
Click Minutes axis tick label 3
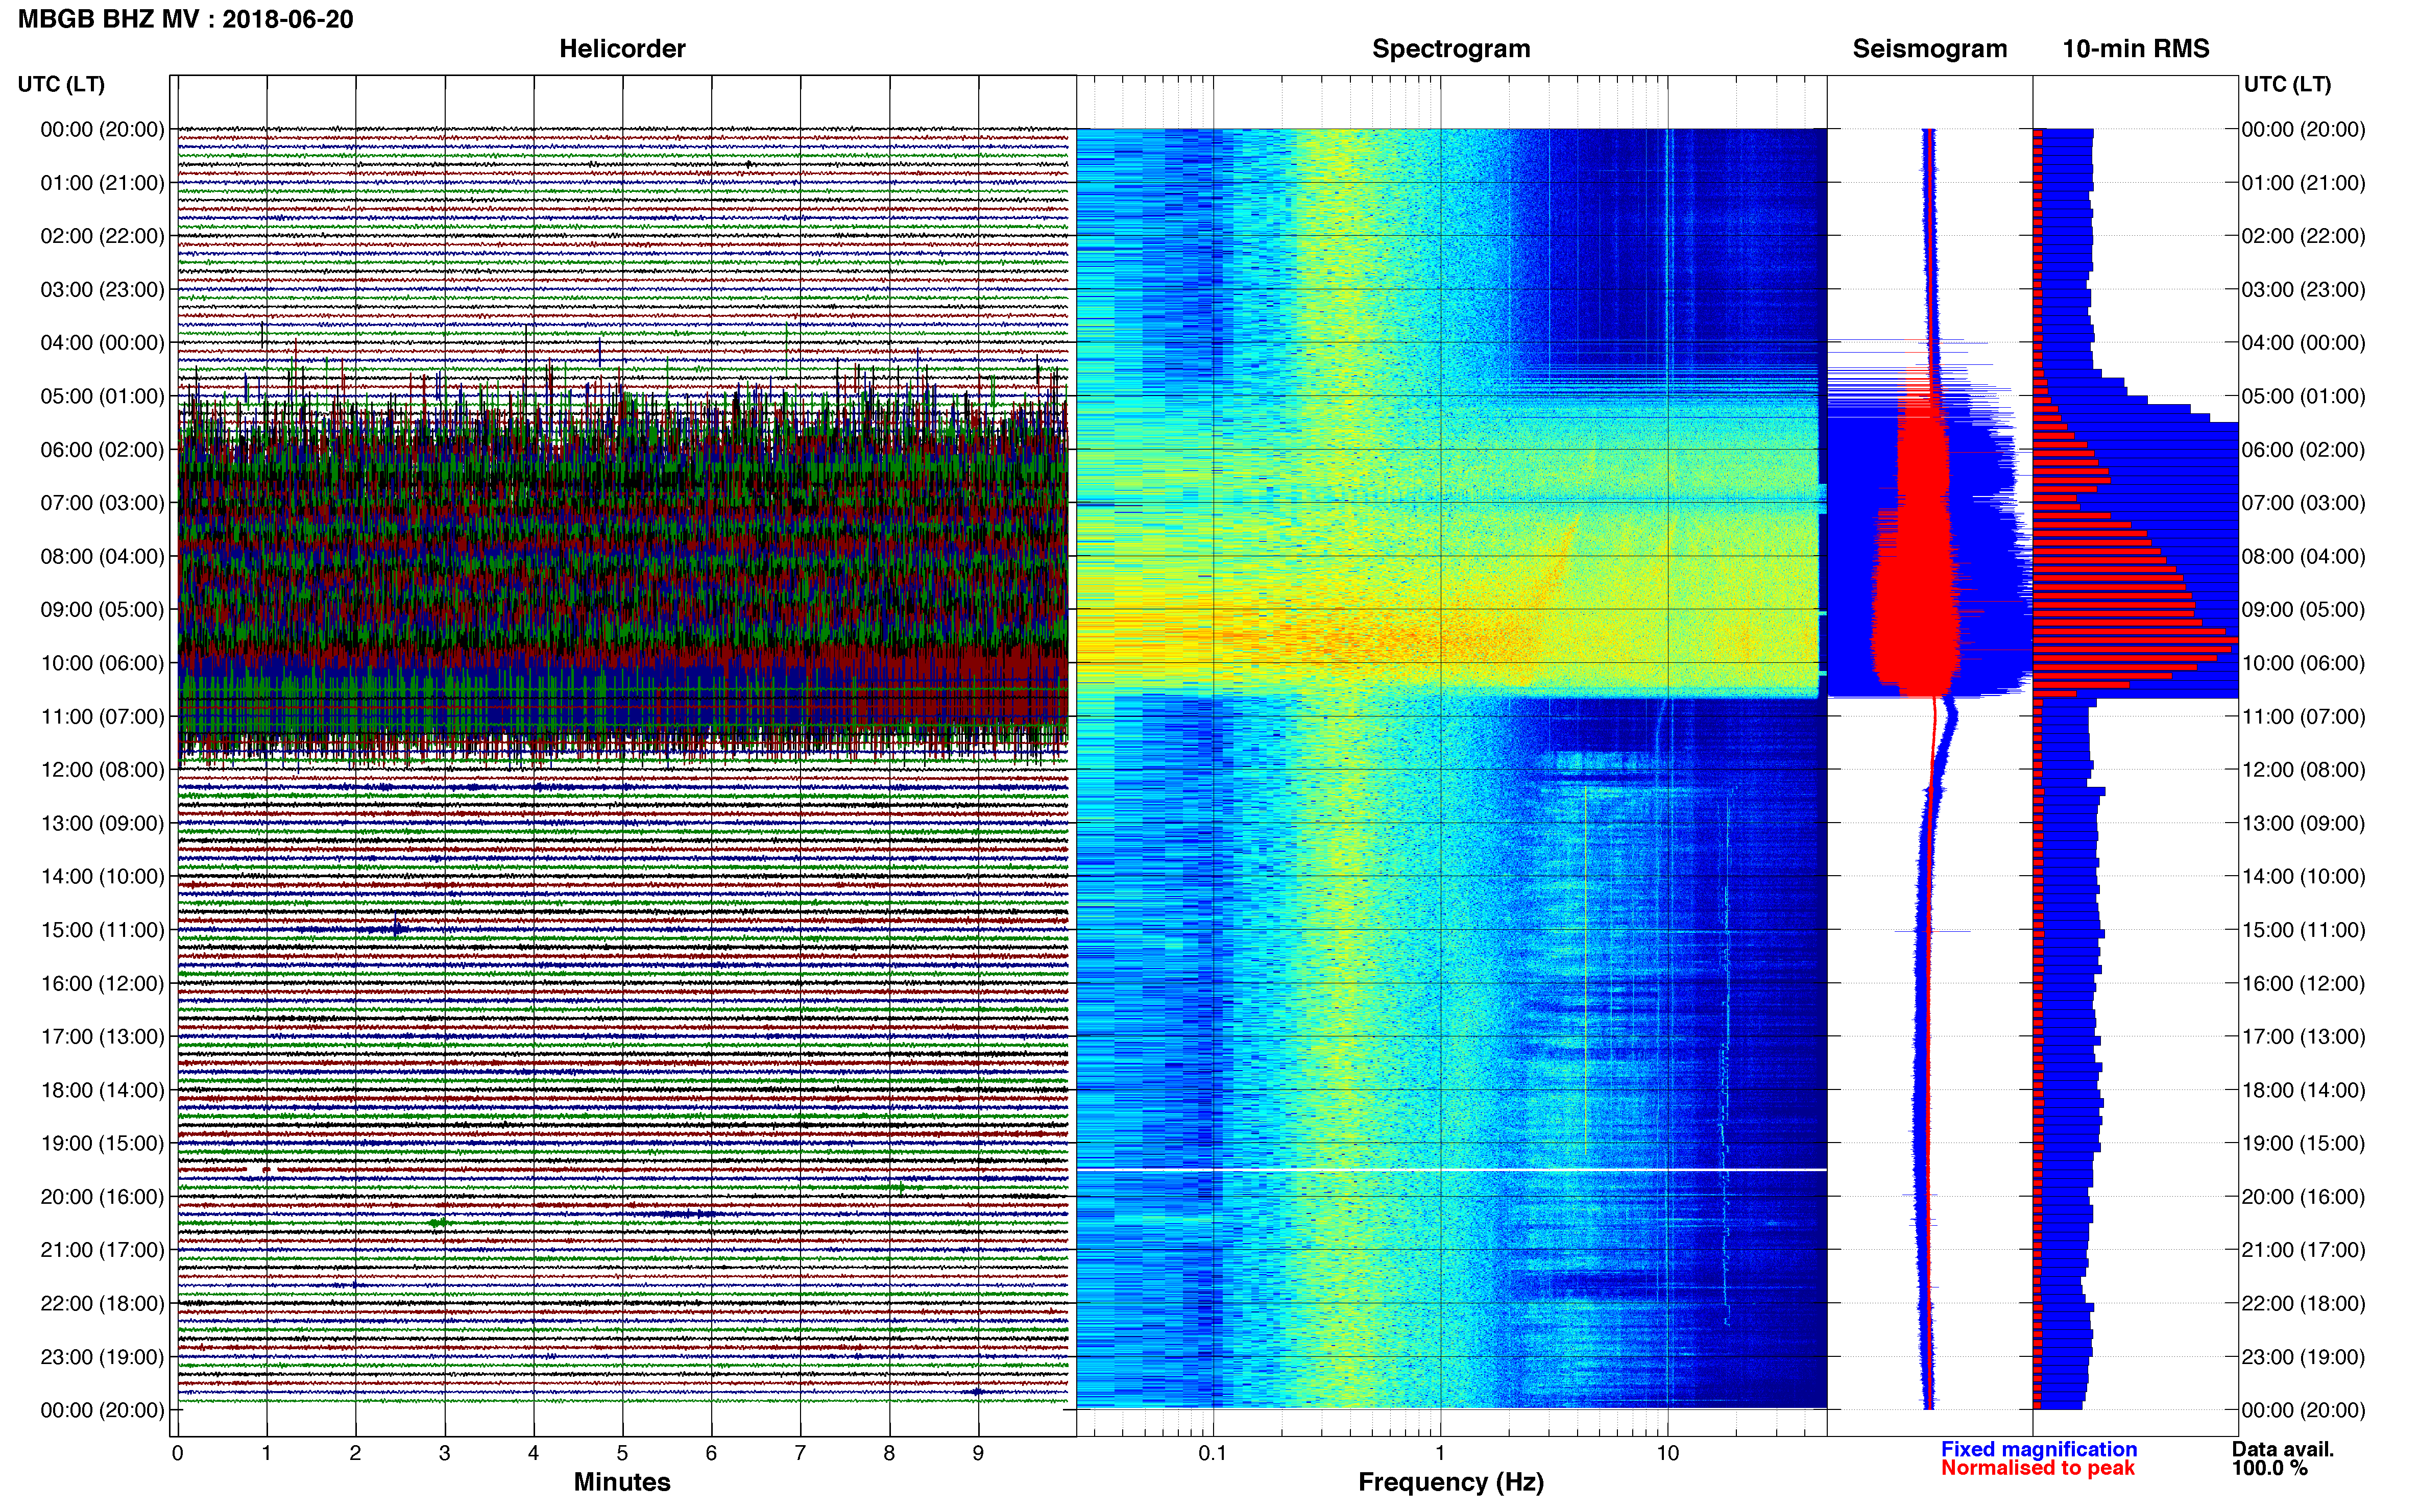(x=444, y=1453)
